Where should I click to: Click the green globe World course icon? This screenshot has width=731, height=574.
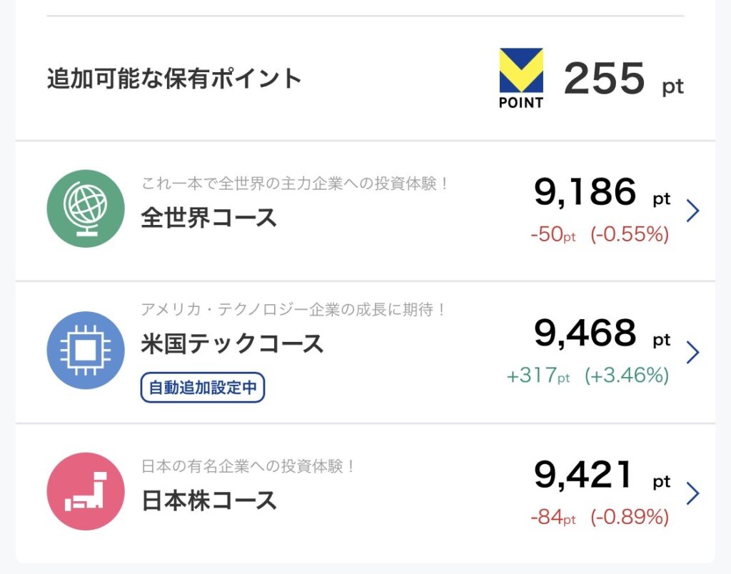[x=86, y=208]
